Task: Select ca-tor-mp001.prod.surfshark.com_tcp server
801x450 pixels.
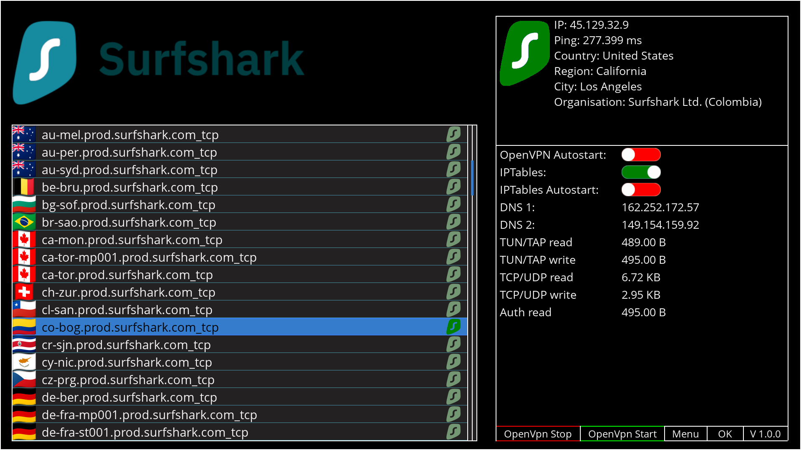Action: (x=149, y=257)
